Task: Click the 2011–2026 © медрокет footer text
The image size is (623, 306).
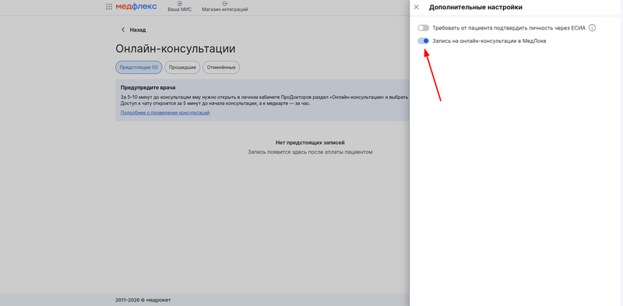Action: [143, 300]
